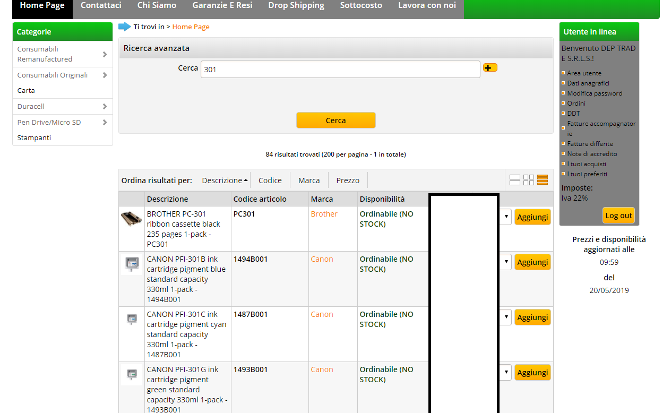This screenshot has height=413, width=671.
Task: Click the Disponibilità column header
Action: pos(382,199)
